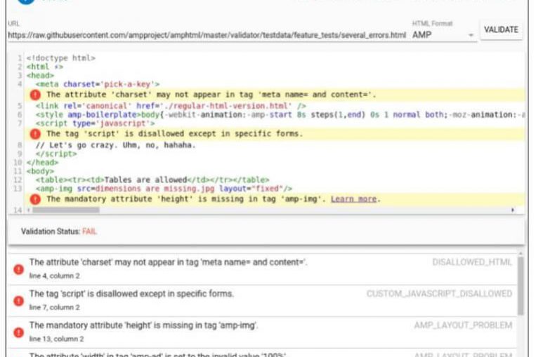
Task: Select the tag 'script' is disallowed result text
Action: pos(131,294)
